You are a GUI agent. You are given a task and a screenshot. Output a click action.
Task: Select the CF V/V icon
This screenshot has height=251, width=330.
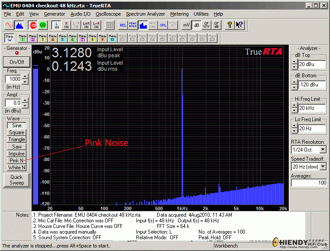[x=206, y=25]
